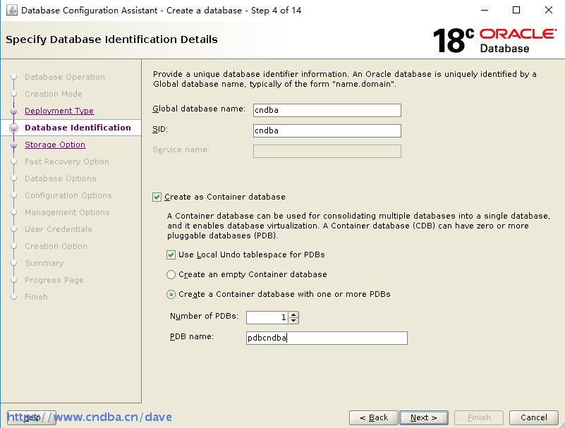This screenshot has height=428, width=565.
Task: Click the Creation Mode step label
Action: pyautogui.click(x=54, y=94)
